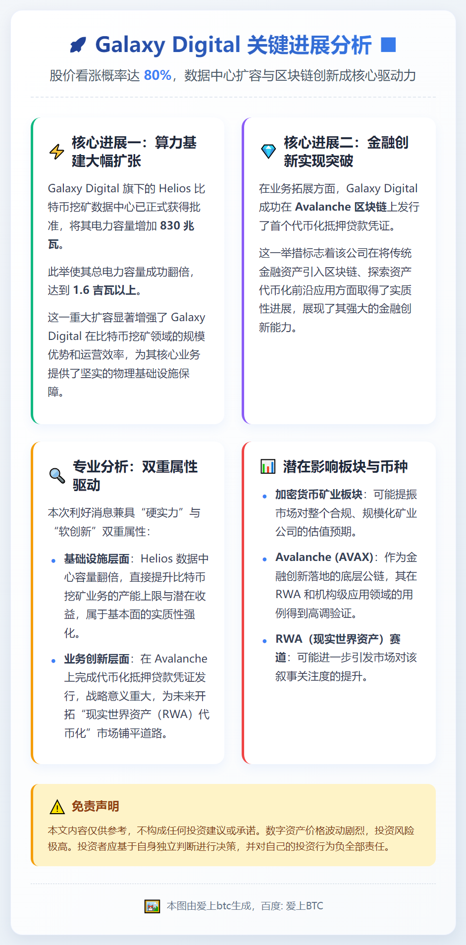
Task: Click the magnifying glass icon for 专业分析
Action: 57,476
